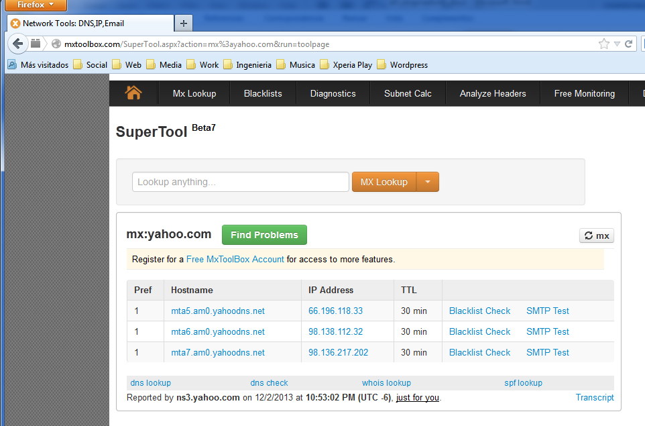Click the whois lookup link
This screenshot has width=645, height=426.
tap(386, 383)
